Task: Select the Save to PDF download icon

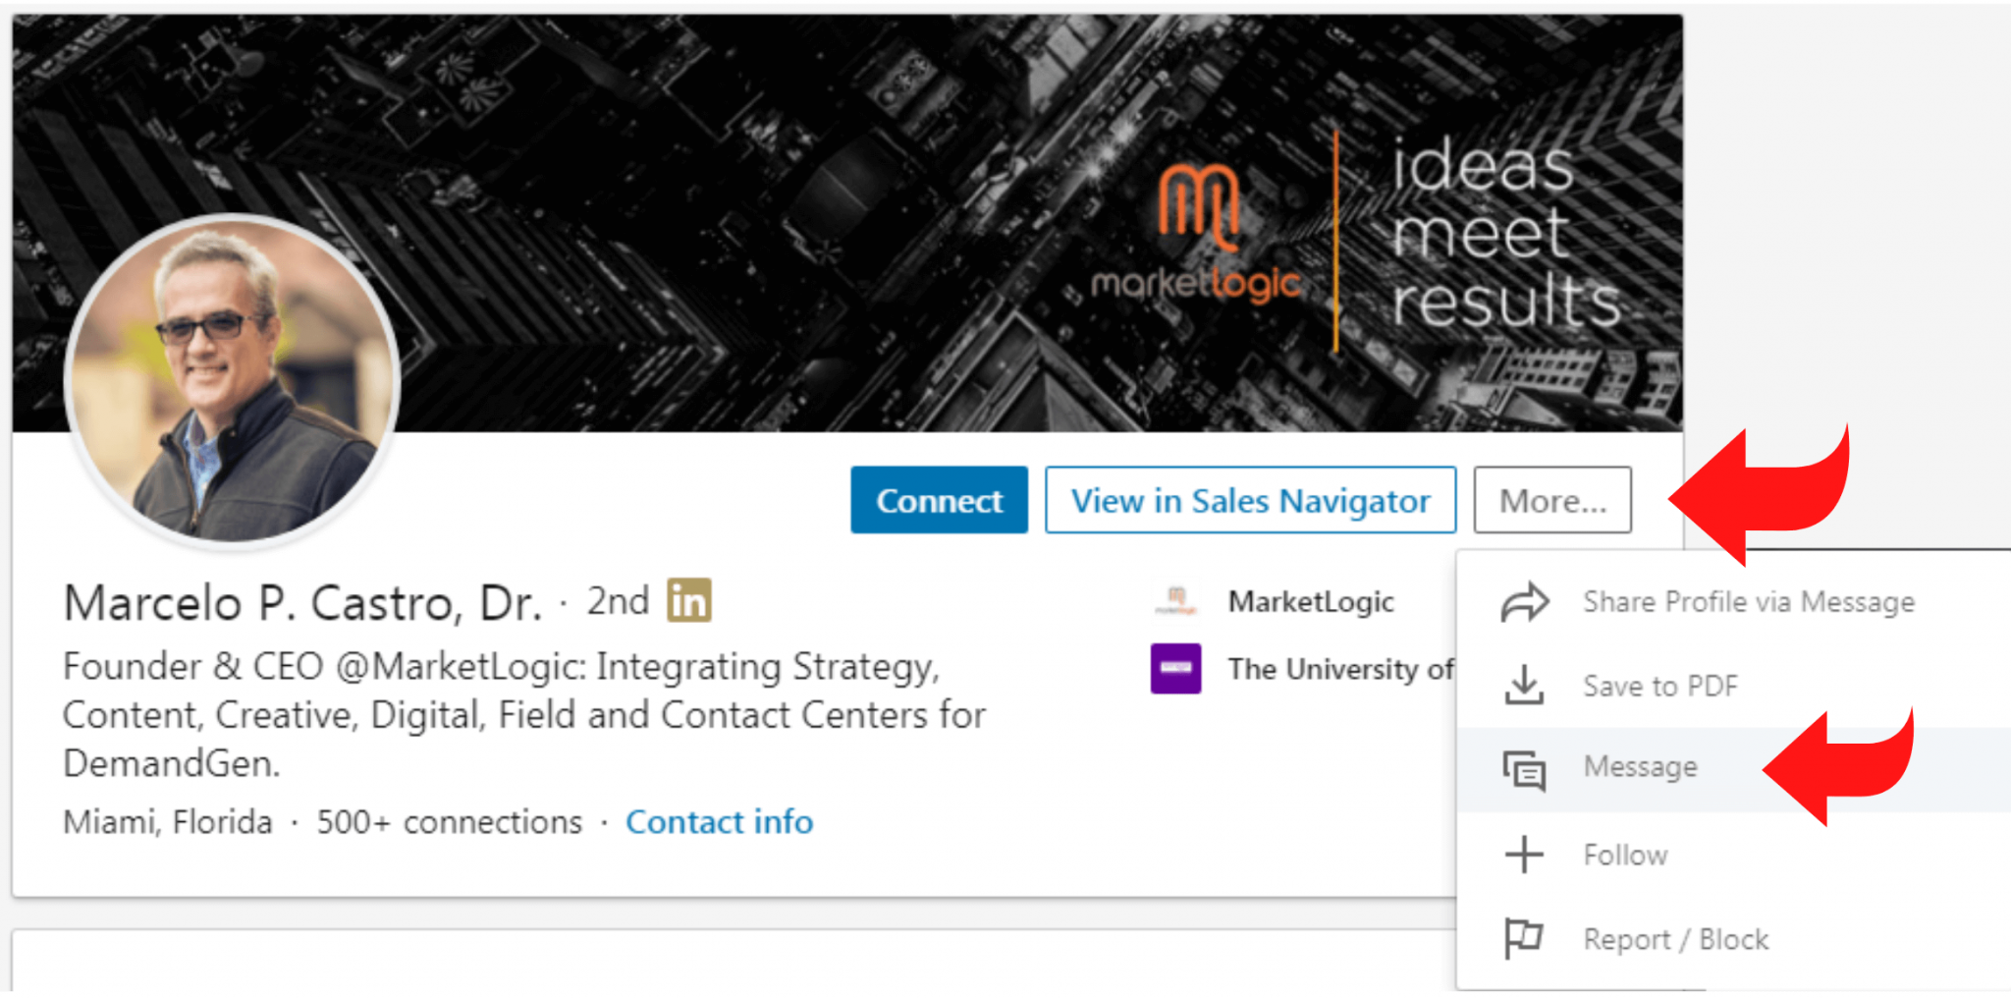Action: coord(1523,686)
